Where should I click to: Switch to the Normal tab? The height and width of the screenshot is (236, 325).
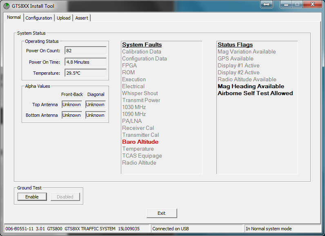coord(14,18)
